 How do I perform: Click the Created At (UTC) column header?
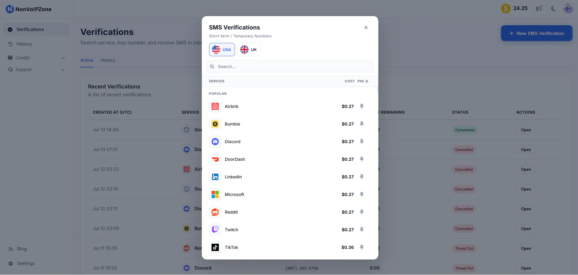coord(112,112)
